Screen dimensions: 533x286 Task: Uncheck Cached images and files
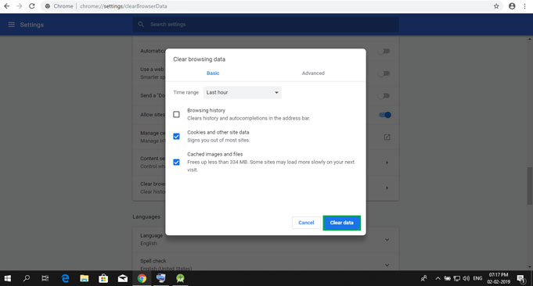pos(176,163)
